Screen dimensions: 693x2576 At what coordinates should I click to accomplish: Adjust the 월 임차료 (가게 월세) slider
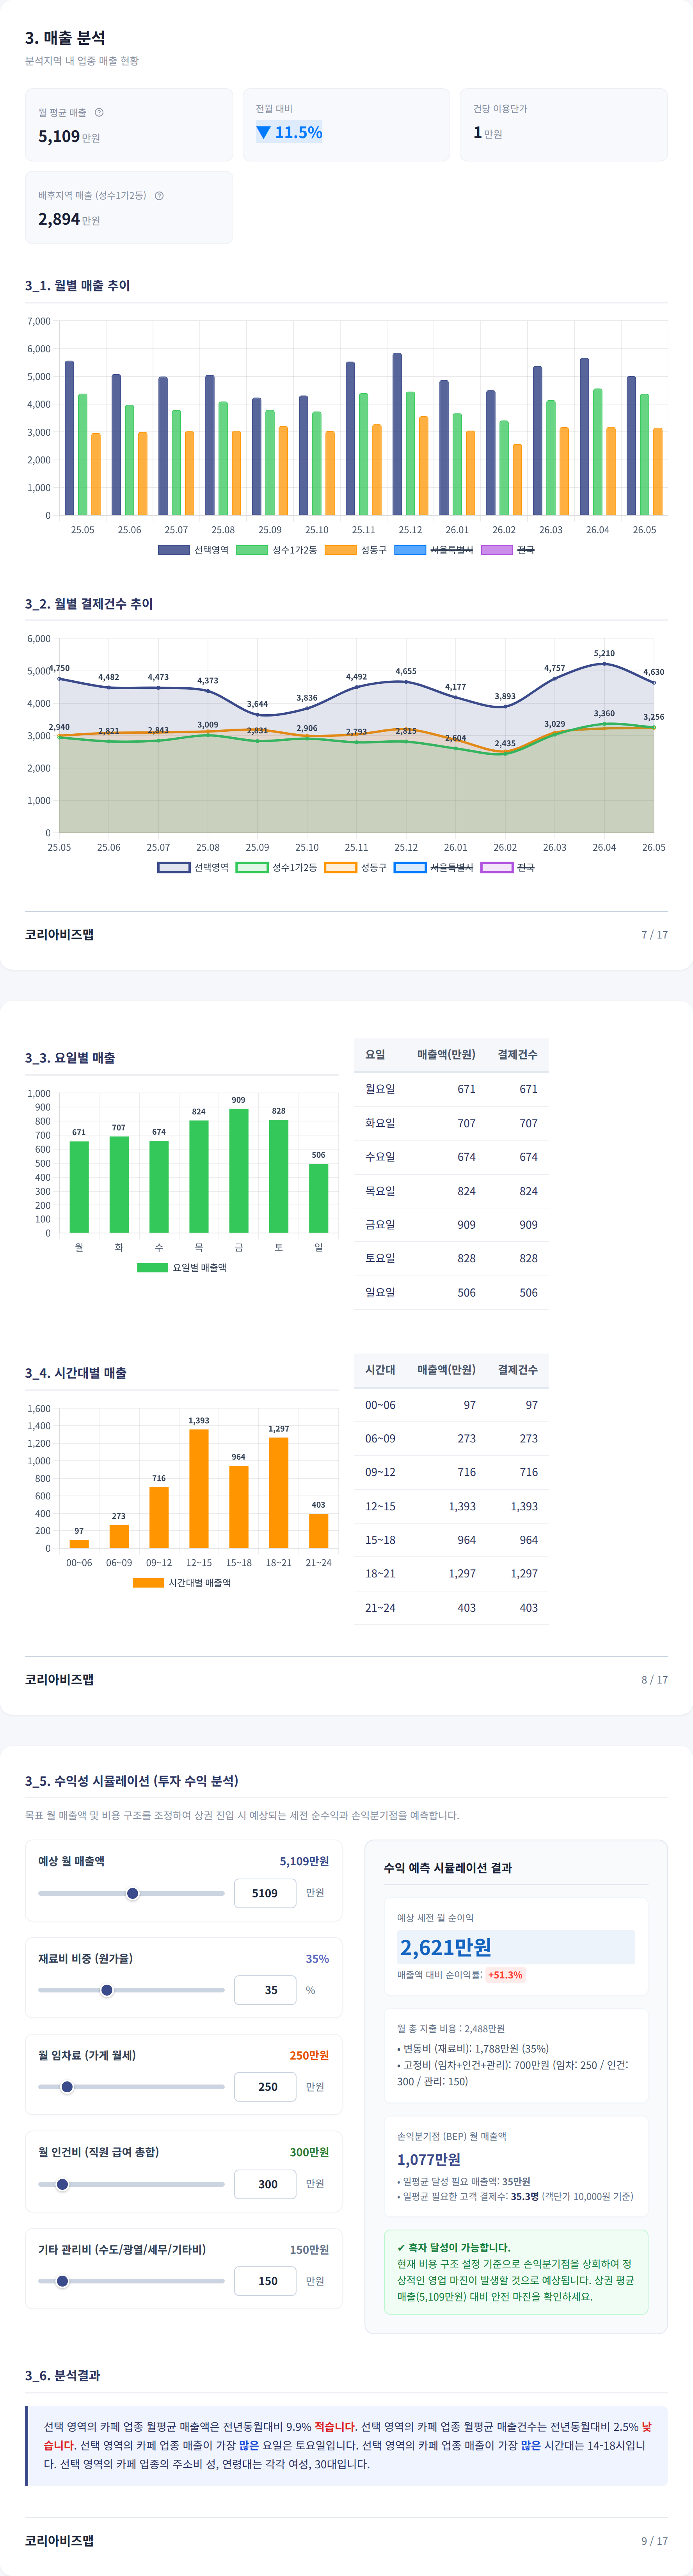tap(131, 2087)
